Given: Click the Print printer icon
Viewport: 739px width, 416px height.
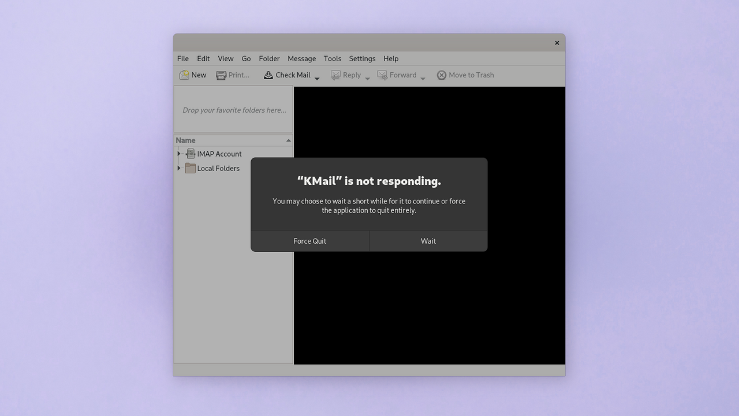Looking at the screenshot, I should (x=221, y=75).
